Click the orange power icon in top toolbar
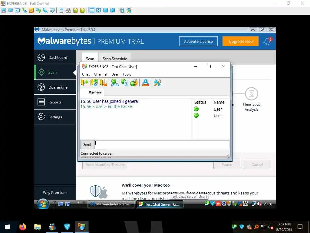 tap(31, 10)
